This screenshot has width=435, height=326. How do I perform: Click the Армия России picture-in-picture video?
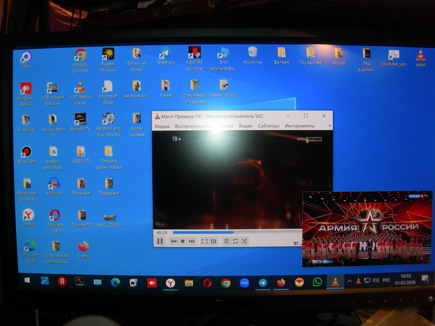pyautogui.click(x=367, y=229)
